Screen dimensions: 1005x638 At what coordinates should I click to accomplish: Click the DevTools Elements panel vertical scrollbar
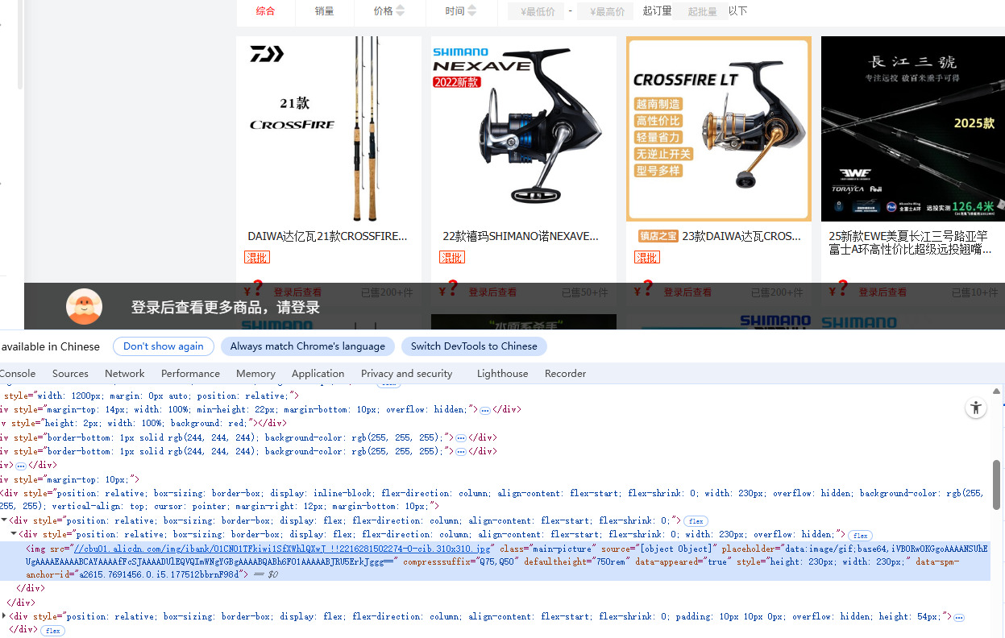[x=997, y=485]
